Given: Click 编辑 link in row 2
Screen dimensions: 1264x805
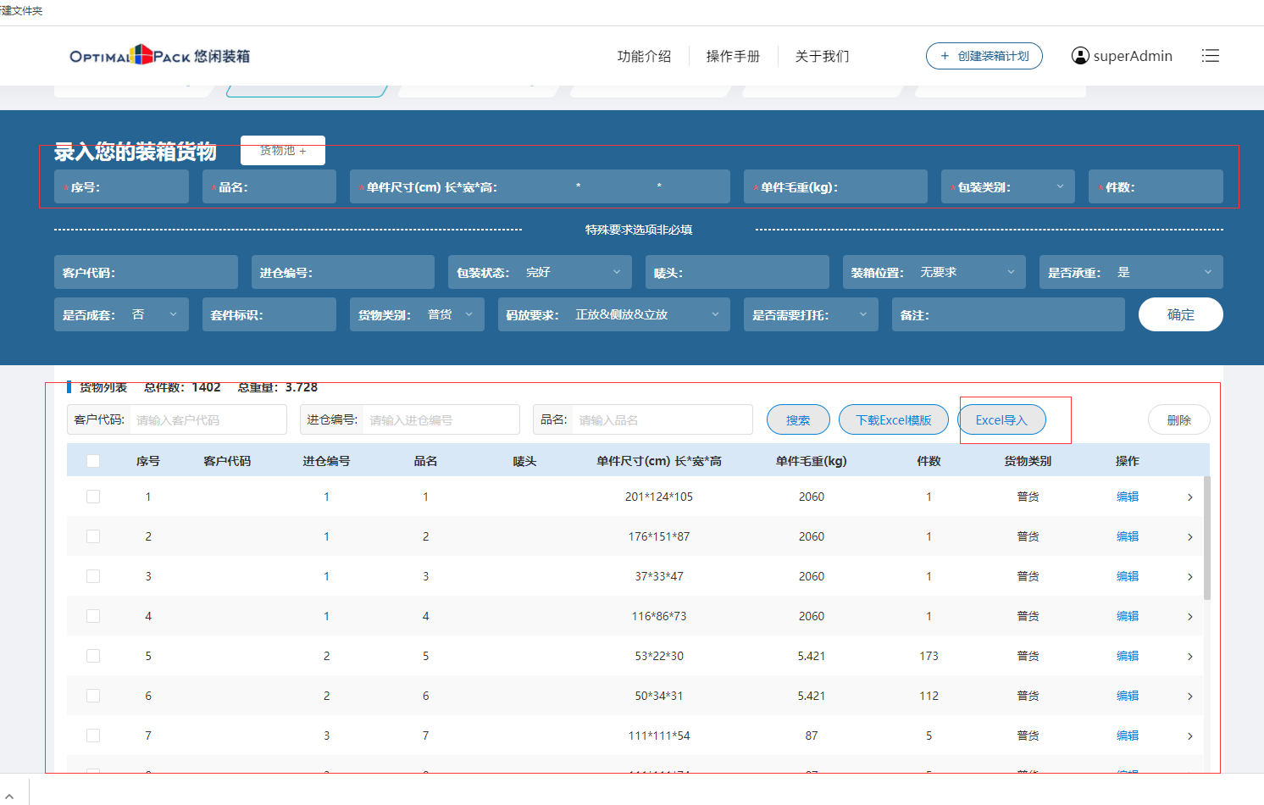Looking at the screenshot, I should pyautogui.click(x=1128, y=536).
